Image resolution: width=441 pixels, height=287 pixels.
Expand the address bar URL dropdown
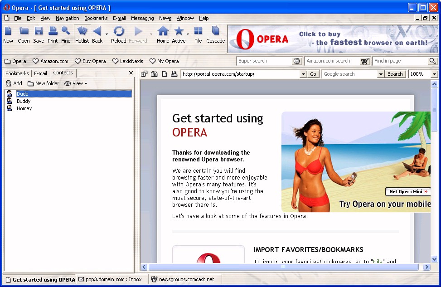coord(303,74)
